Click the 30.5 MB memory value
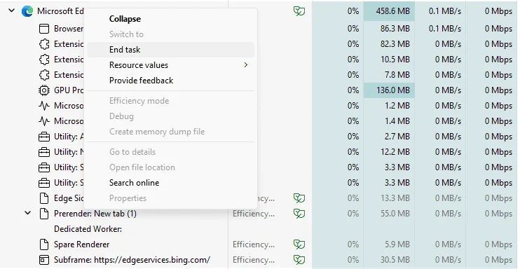Image resolution: width=520 pixels, height=269 pixels. tap(395, 260)
